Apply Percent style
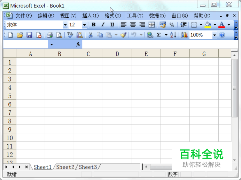The width and height of the screenshot is (241, 180). click(172, 25)
